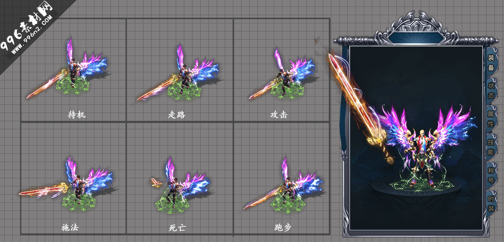The height and width of the screenshot is (242, 504).
Task: Switch to the 称号 title tab
Action: coord(491,174)
